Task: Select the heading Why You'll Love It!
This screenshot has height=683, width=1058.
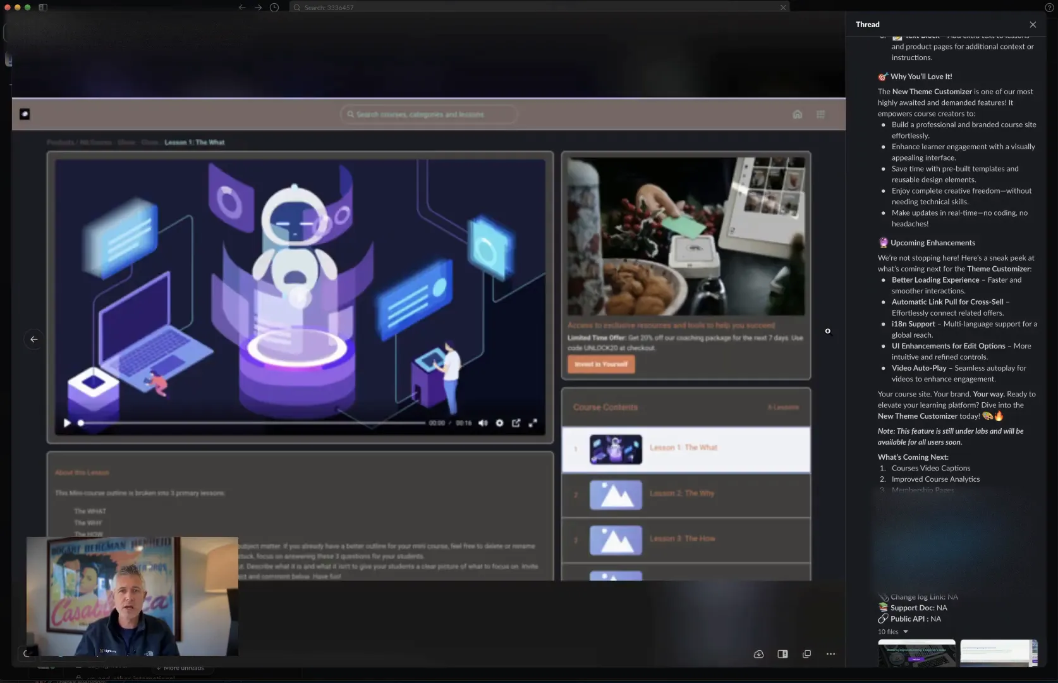Action: tap(921, 77)
